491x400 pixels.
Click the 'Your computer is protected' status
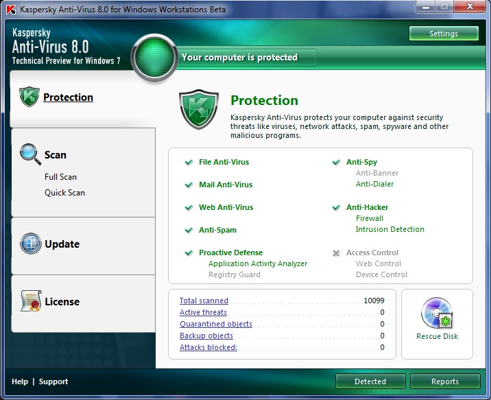[x=239, y=57]
